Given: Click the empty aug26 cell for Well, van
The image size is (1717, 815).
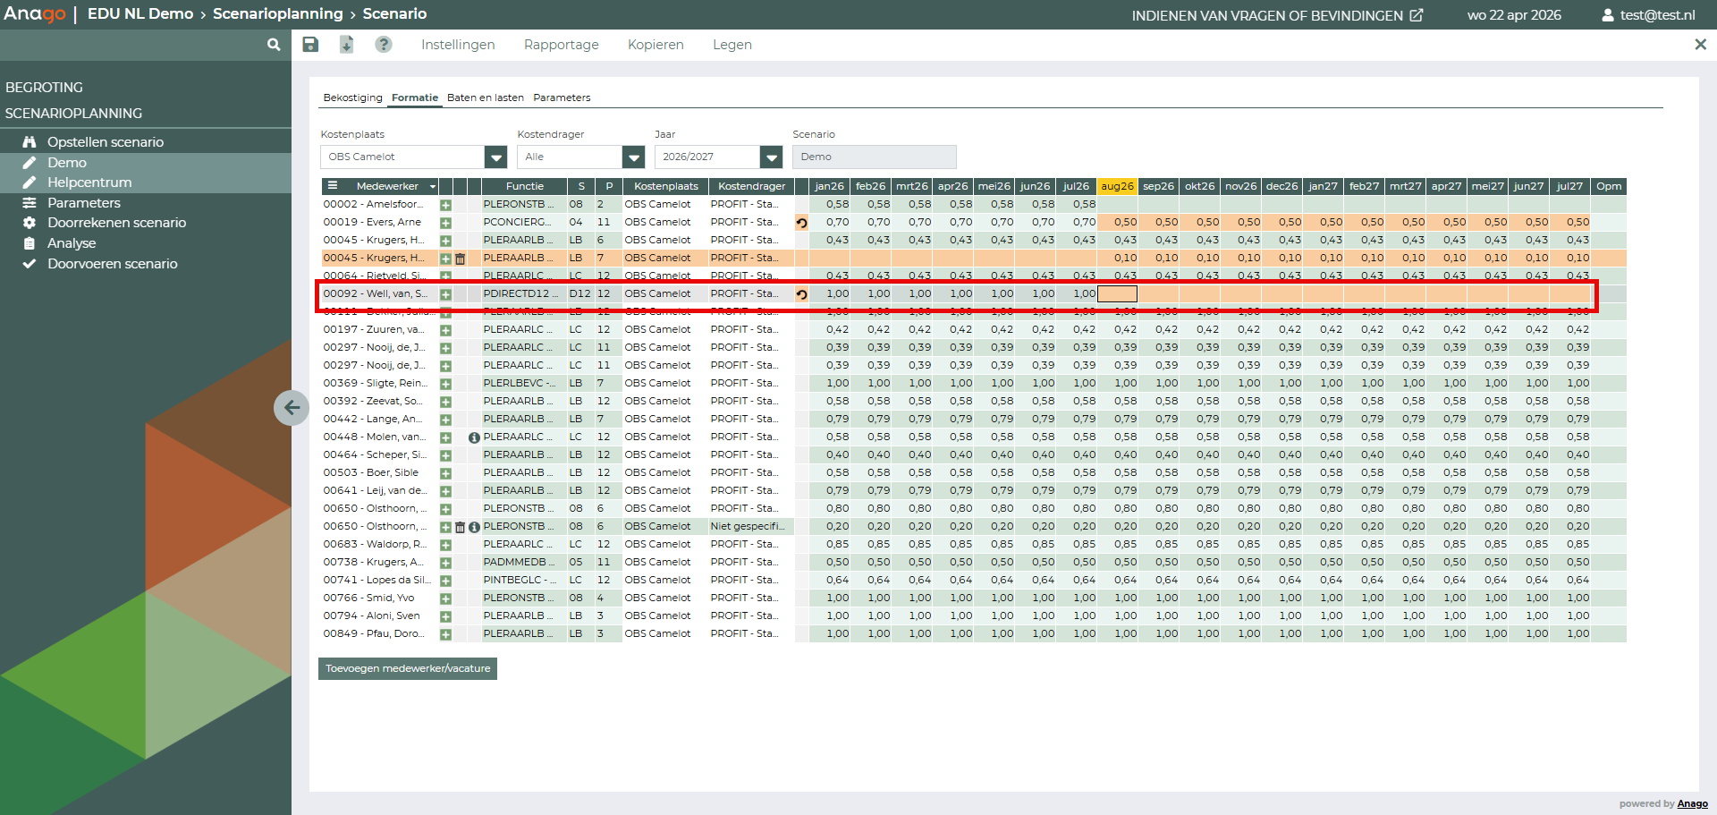Looking at the screenshot, I should (x=1117, y=293).
